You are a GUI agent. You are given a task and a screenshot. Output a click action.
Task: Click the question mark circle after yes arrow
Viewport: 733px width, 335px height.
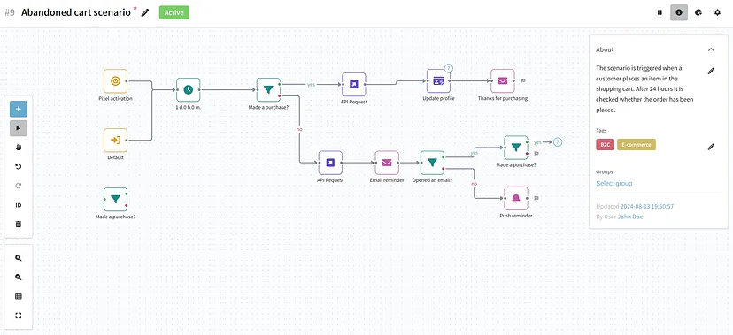[x=558, y=142]
